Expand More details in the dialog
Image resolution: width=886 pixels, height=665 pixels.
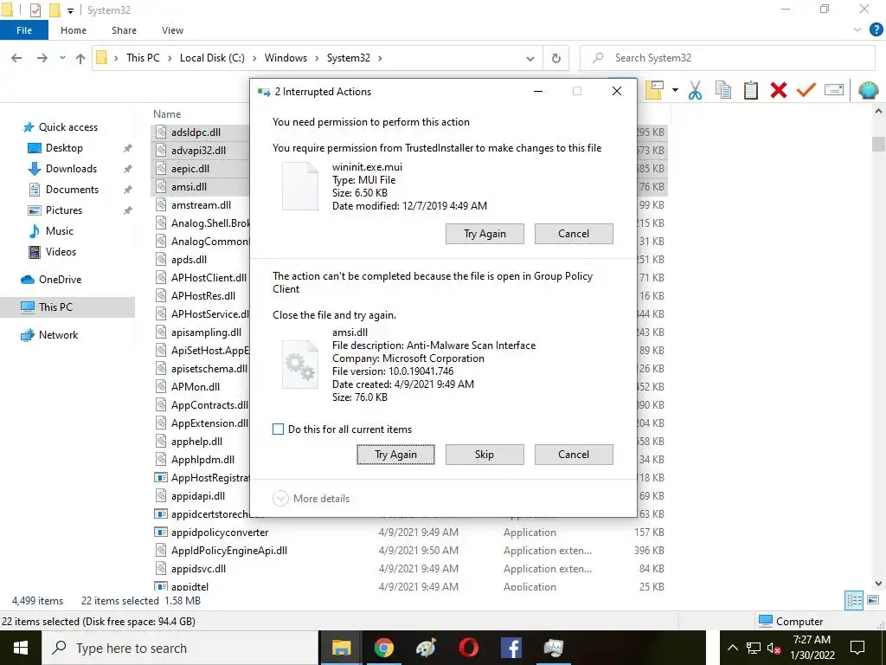point(311,498)
